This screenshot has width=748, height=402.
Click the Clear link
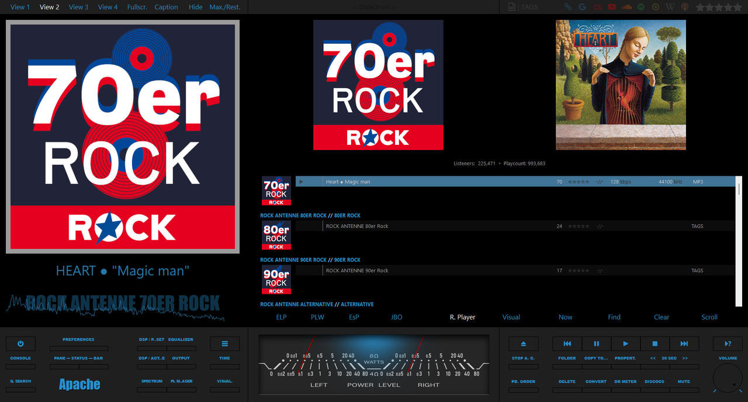662,317
